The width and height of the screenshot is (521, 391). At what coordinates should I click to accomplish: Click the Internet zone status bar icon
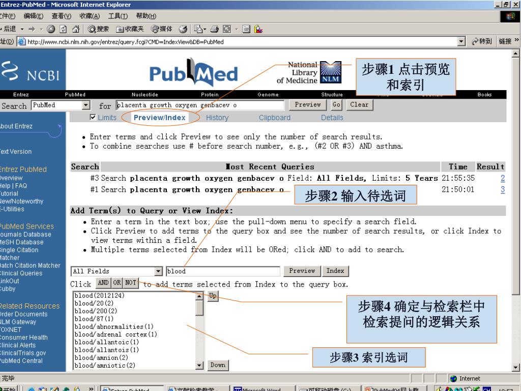(x=453, y=378)
